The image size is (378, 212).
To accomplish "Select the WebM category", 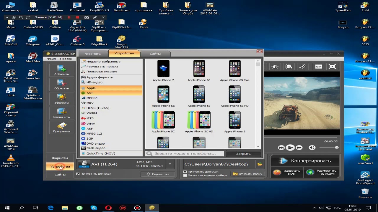I will coord(111,113).
